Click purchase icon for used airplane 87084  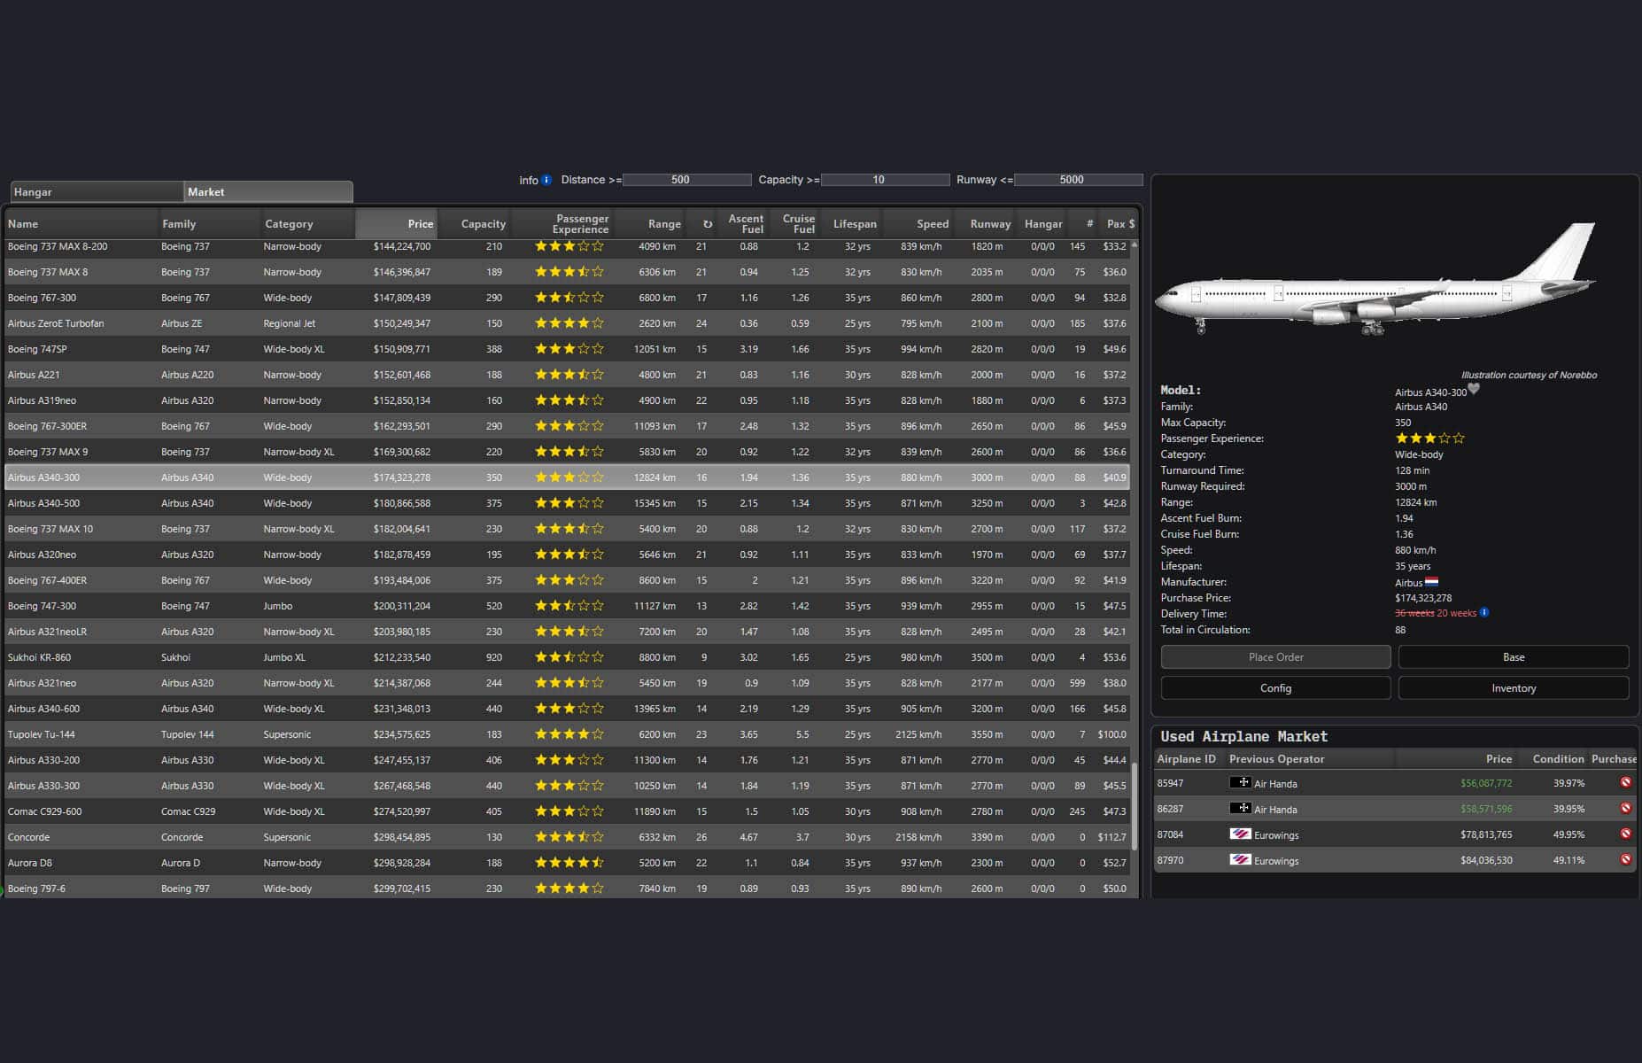(x=1625, y=834)
